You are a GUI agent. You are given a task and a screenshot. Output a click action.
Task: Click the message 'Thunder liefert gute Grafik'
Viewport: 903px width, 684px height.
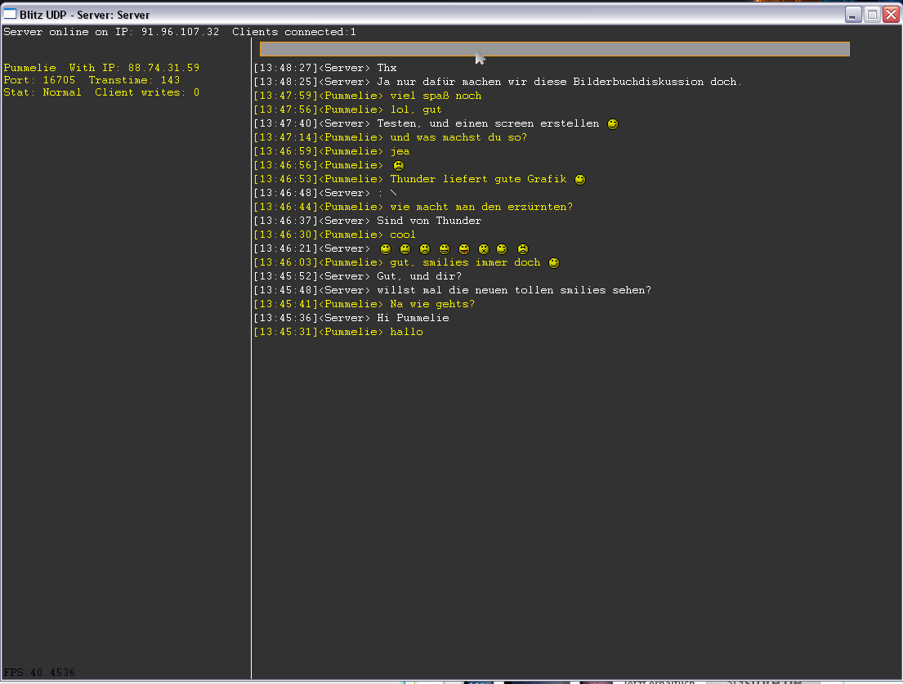(479, 179)
